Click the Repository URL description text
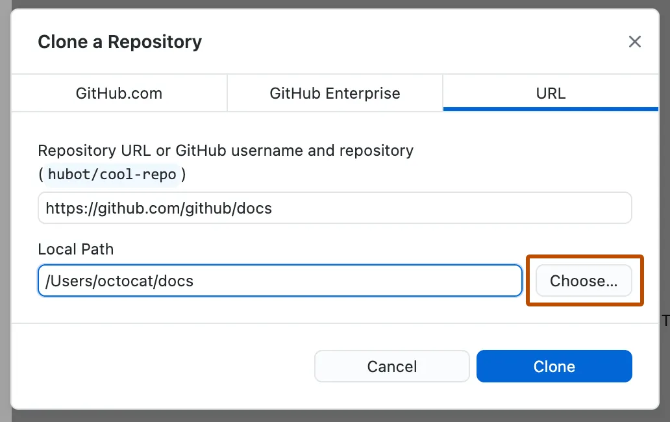This screenshot has height=422, width=670. [226, 150]
